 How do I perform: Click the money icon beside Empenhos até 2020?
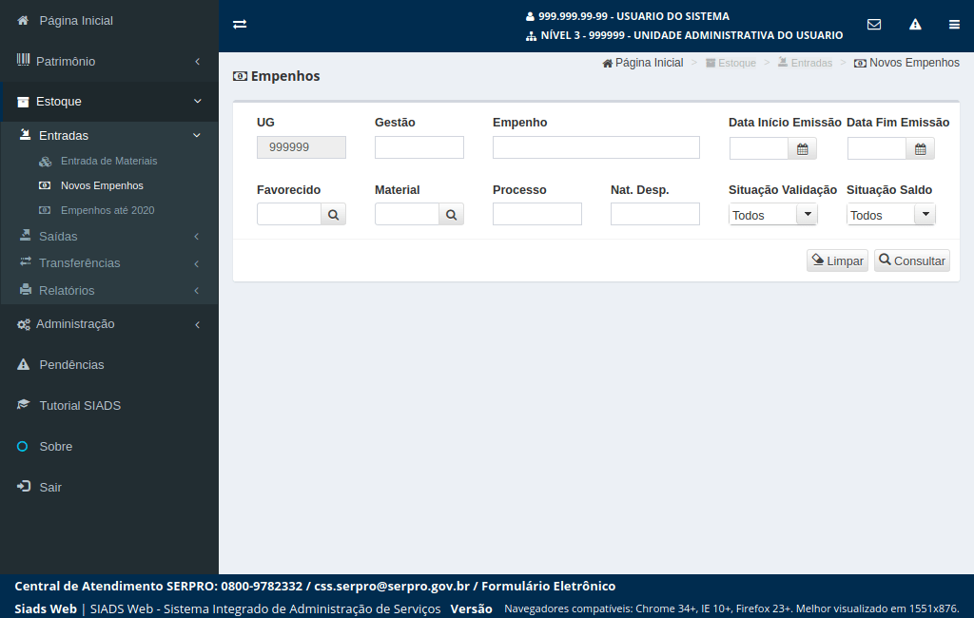click(45, 210)
